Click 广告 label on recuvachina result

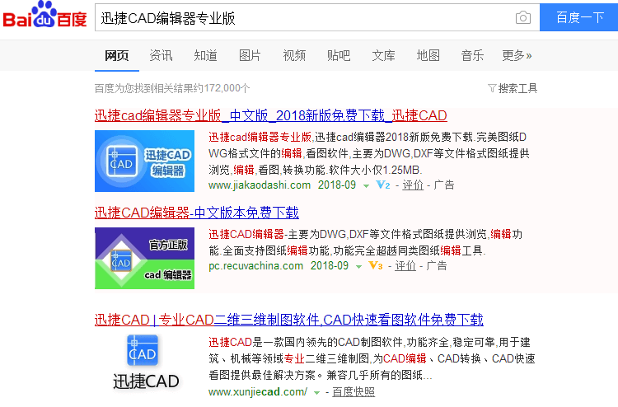[x=437, y=266]
